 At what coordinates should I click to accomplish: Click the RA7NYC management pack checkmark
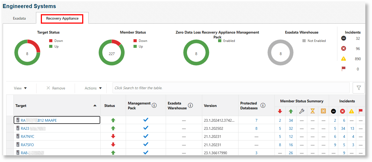(146, 136)
